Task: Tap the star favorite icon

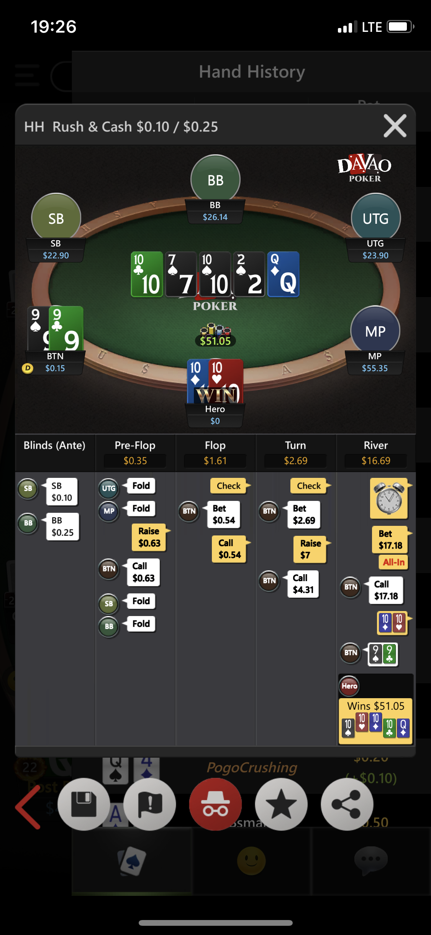Action: click(281, 804)
